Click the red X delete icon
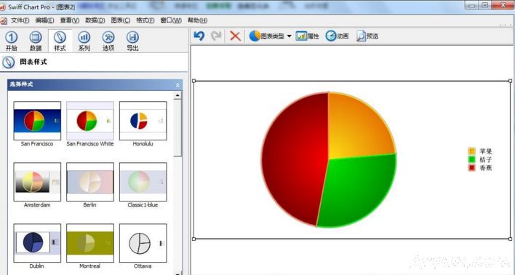Screen dimensions: 515x275 [x=235, y=36]
